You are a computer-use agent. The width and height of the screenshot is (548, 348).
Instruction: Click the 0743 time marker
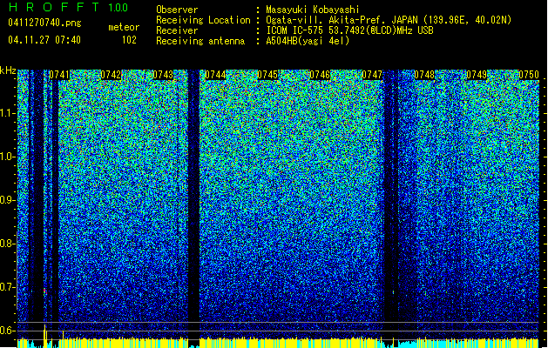(x=163, y=75)
